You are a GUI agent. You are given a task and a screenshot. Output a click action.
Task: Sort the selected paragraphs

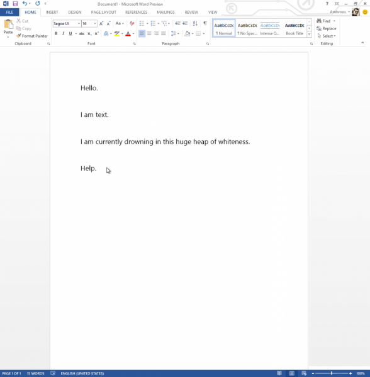195,24
